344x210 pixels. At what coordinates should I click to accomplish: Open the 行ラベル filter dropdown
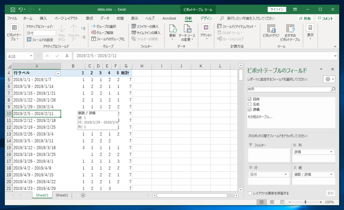pyautogui.click(x=58, y=73)
